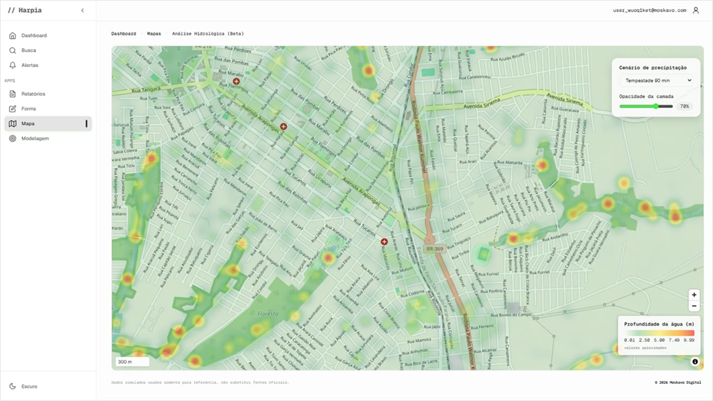Click the simulated data disclaimer footer text

(200, 382)
